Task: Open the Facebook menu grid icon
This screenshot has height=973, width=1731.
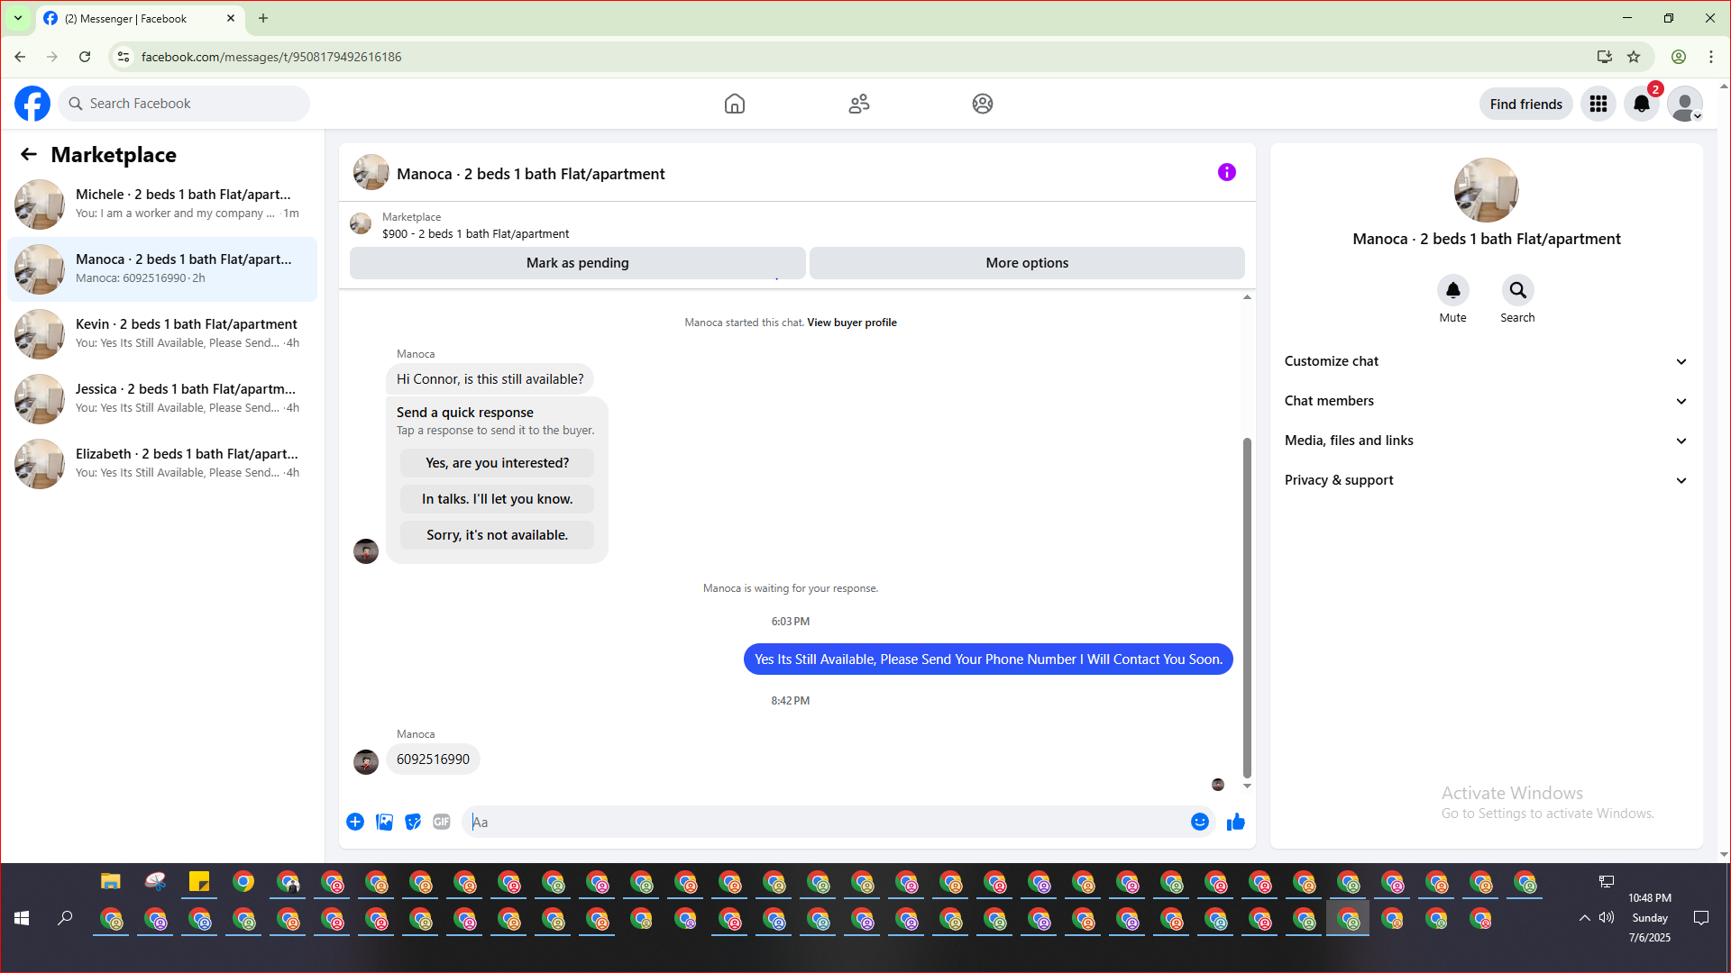Action: [x=1598, y=104]
